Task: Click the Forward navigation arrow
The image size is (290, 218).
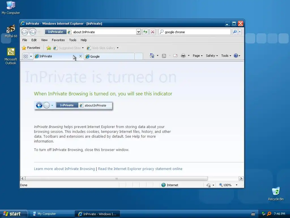Action: point(33,32)
